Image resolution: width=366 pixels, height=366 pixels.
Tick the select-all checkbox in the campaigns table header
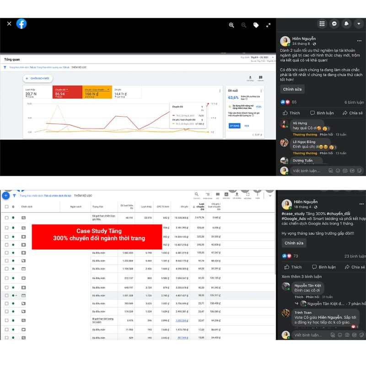pos(6,207)
